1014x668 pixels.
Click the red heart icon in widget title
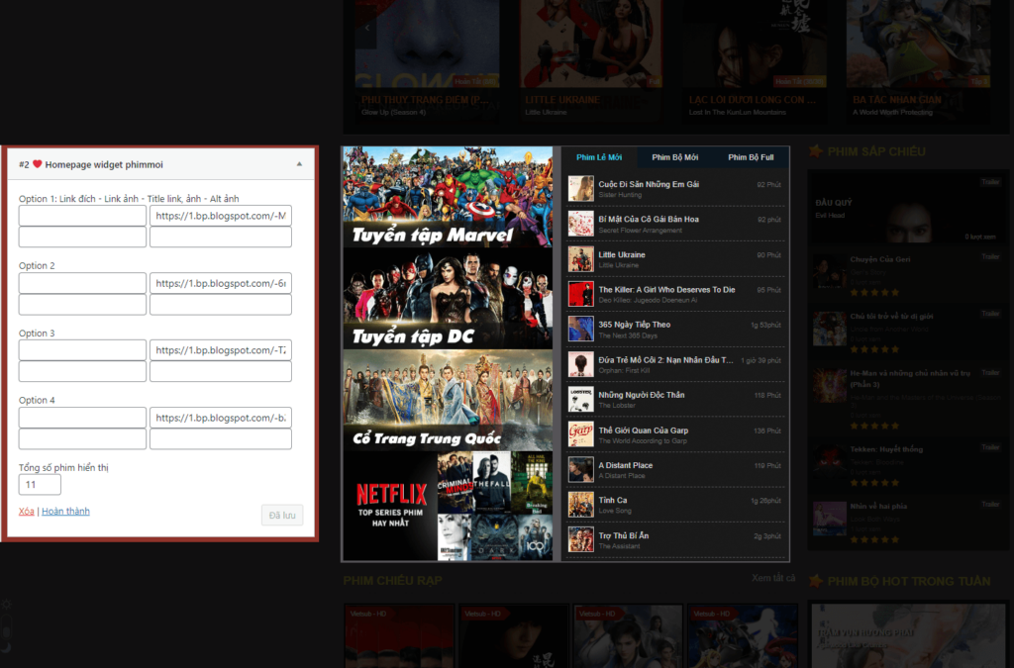pos(38,164)
